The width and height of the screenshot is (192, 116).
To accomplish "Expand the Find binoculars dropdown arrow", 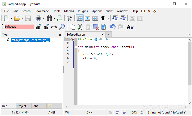I will (x=54, y=19).
